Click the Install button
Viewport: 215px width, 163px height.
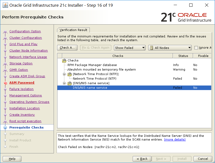coord(182,159)
